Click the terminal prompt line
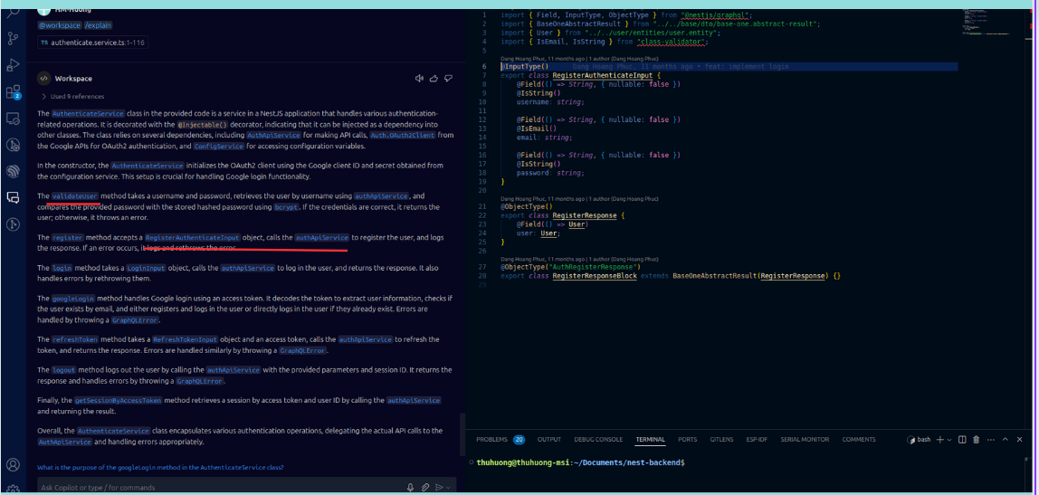 coord(580,462)
